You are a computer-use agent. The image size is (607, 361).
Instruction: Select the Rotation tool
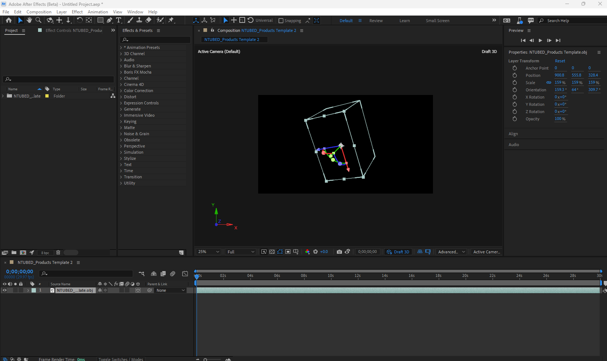(80, 20)
